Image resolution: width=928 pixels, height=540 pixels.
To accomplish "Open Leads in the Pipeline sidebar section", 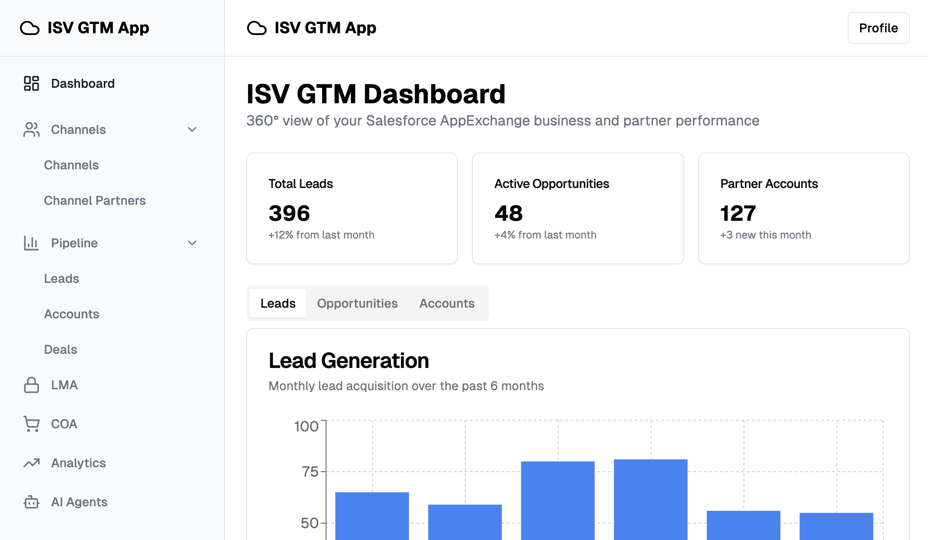I will tap(62, 278).
